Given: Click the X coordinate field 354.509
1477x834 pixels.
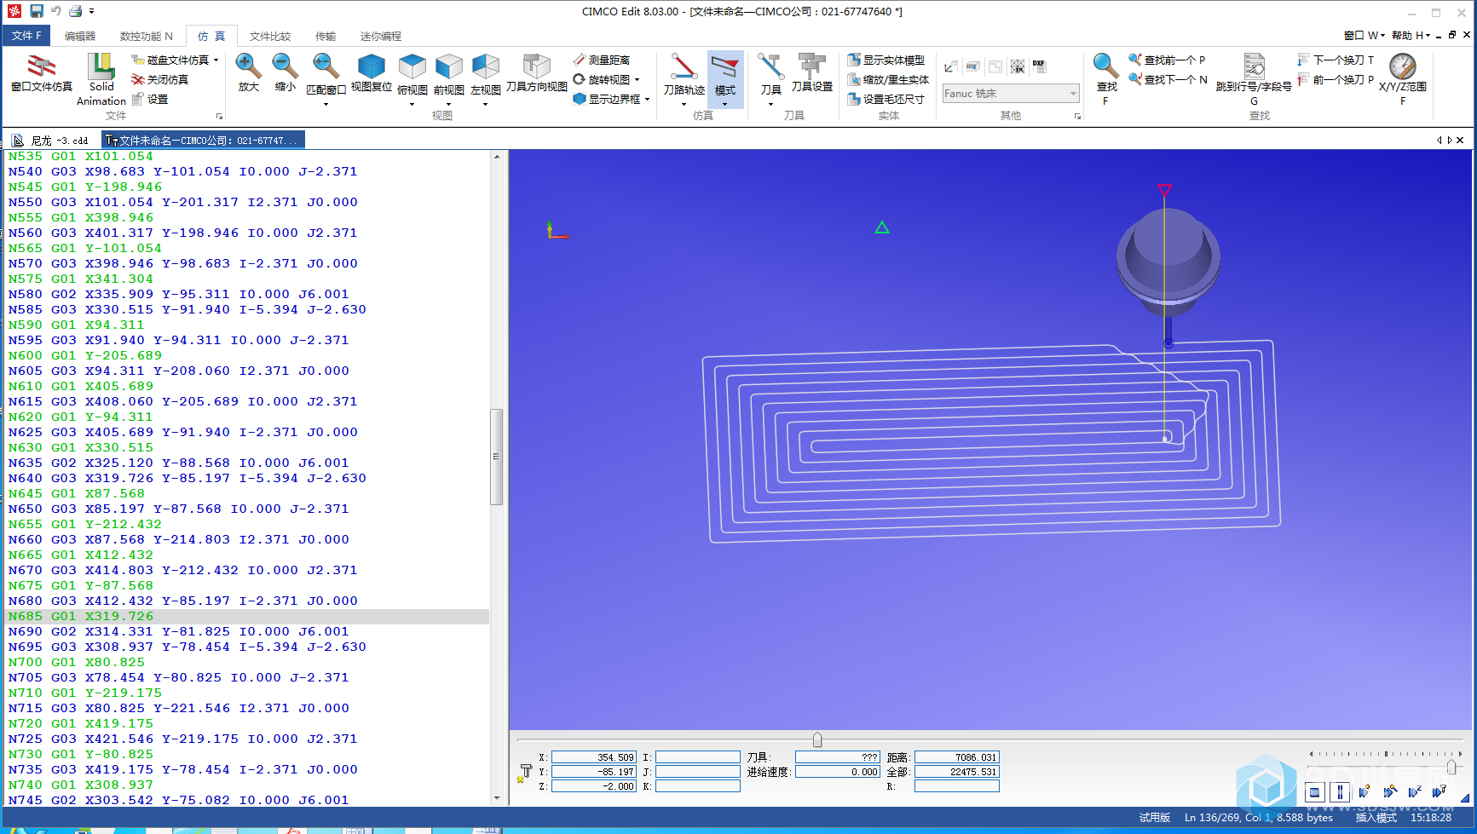Looking at the screenshot, I should point(593,757).
